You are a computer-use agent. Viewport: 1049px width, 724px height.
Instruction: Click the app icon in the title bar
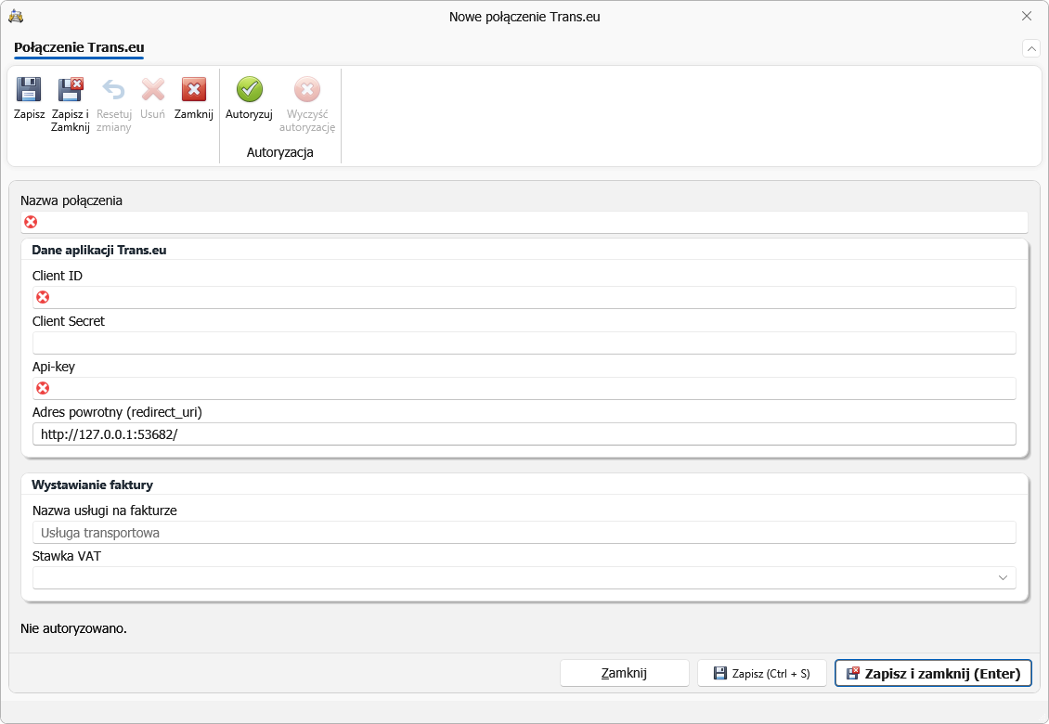point(16,16)
